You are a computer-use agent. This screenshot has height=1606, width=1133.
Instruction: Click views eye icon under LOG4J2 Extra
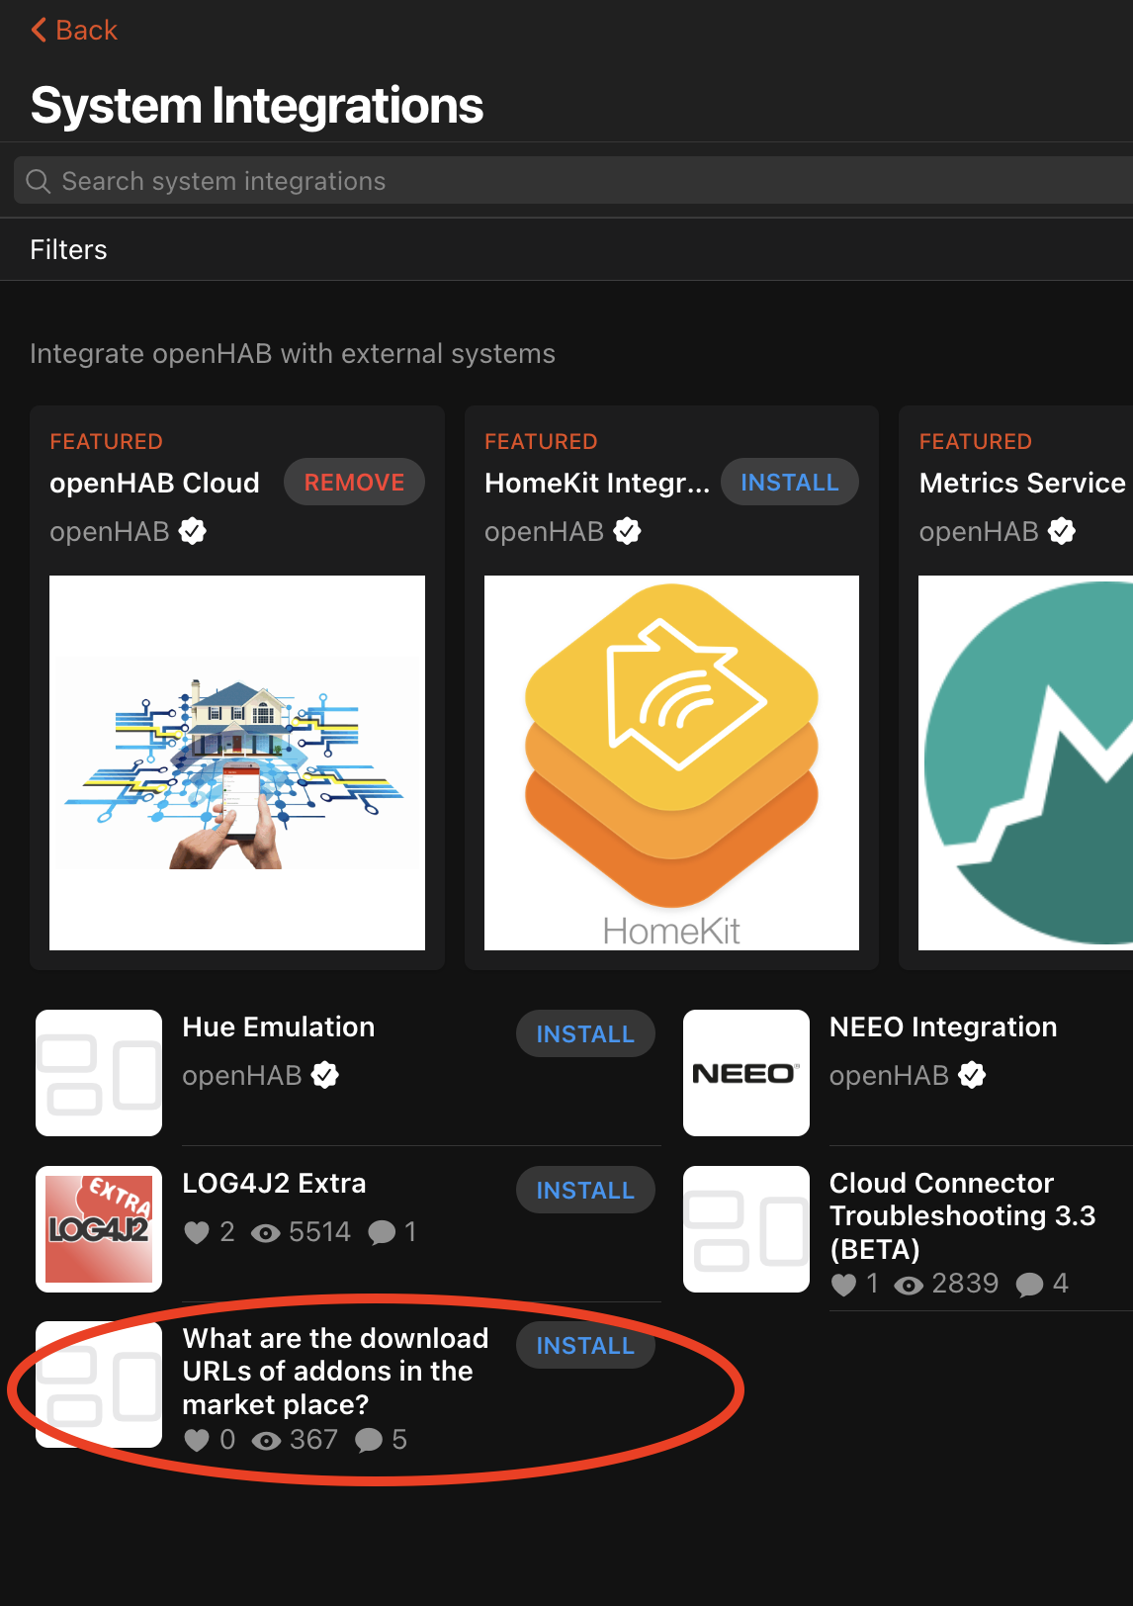[265, 1232]
